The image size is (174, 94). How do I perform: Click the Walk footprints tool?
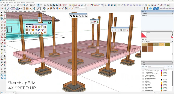5,69
